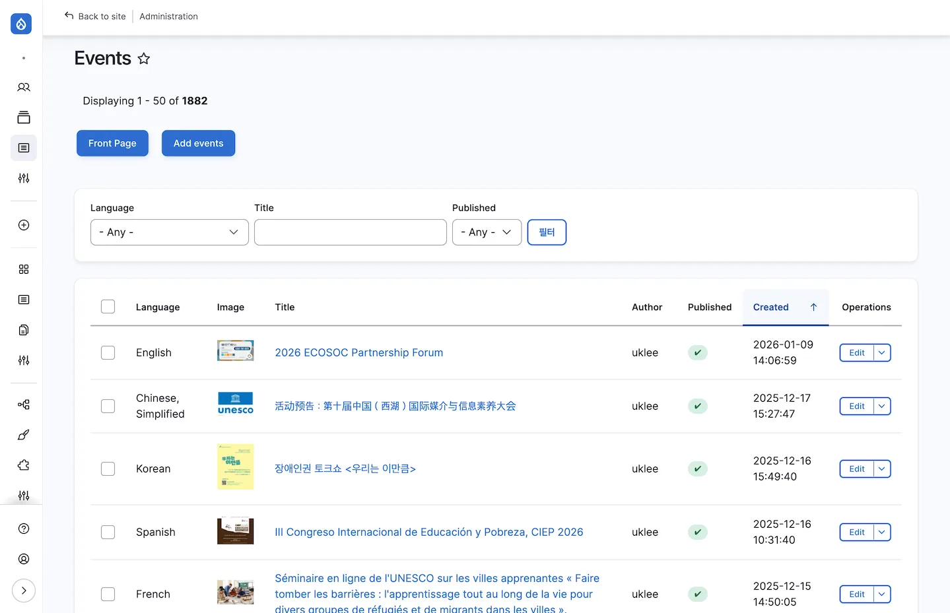Open the 2026 ECOSOC Partnership Forum link
950x613 pixels.
point(358,353)
